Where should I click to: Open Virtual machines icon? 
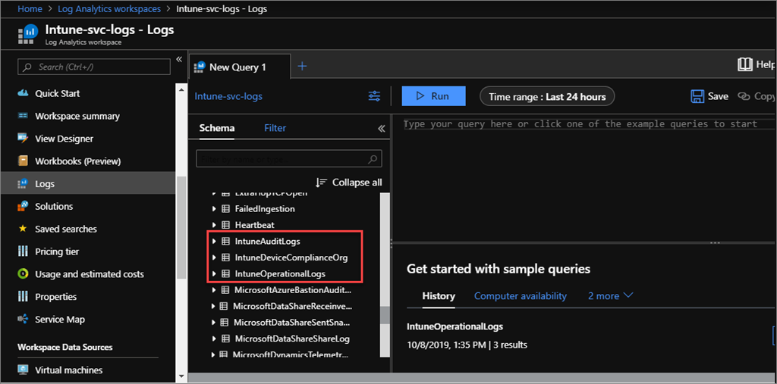23,370
